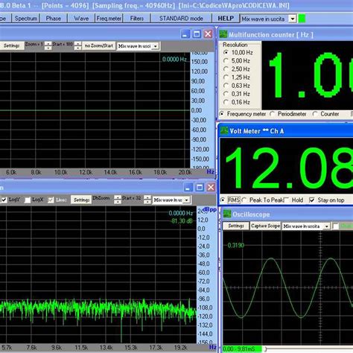Increase DbZoom in the spectrum window
The image size is (353, 353).
point(118,198)
